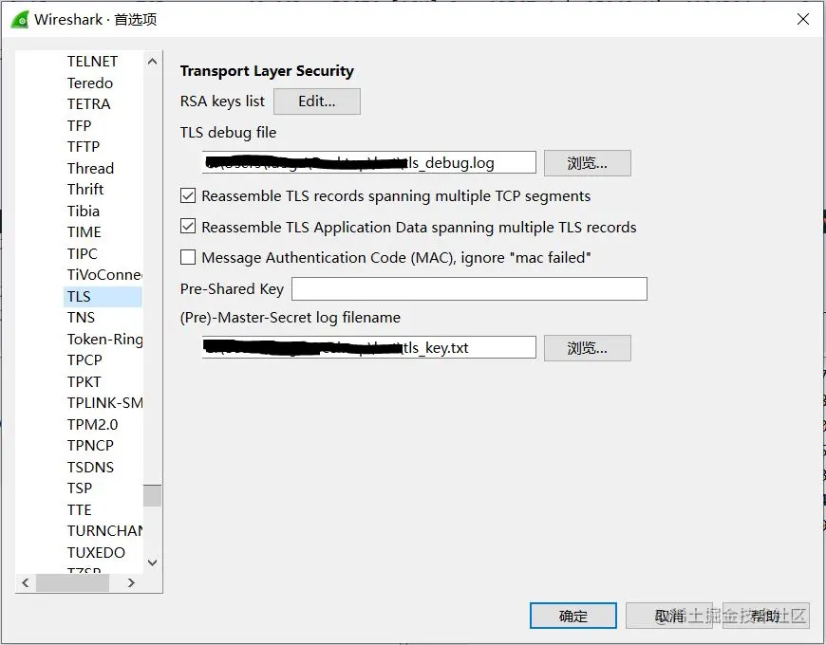
Task: Toggle reassemble TLS records across TCP segments
Action: pyautogui.click(x=188, y=195)
